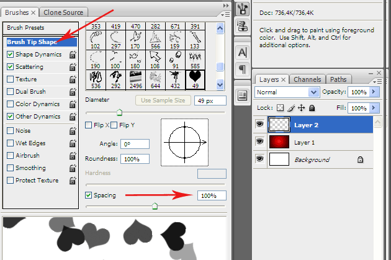The width and height of the screenshot is (391, 260).
Task: Click the lock position move icon
Action: click(x=302, y=108)
